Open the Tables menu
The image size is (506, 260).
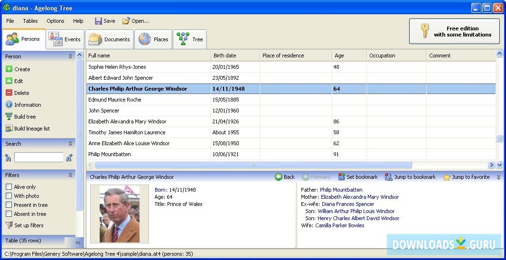(x=30, y=21)
